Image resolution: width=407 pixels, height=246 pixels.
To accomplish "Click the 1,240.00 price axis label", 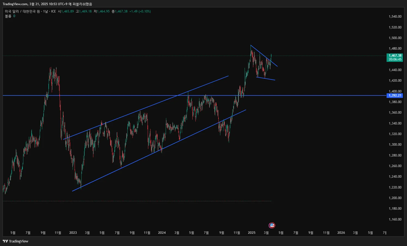I will 395,177.
